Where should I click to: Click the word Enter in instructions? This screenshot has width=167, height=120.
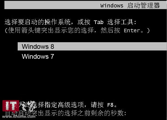(x=132, y=30)
